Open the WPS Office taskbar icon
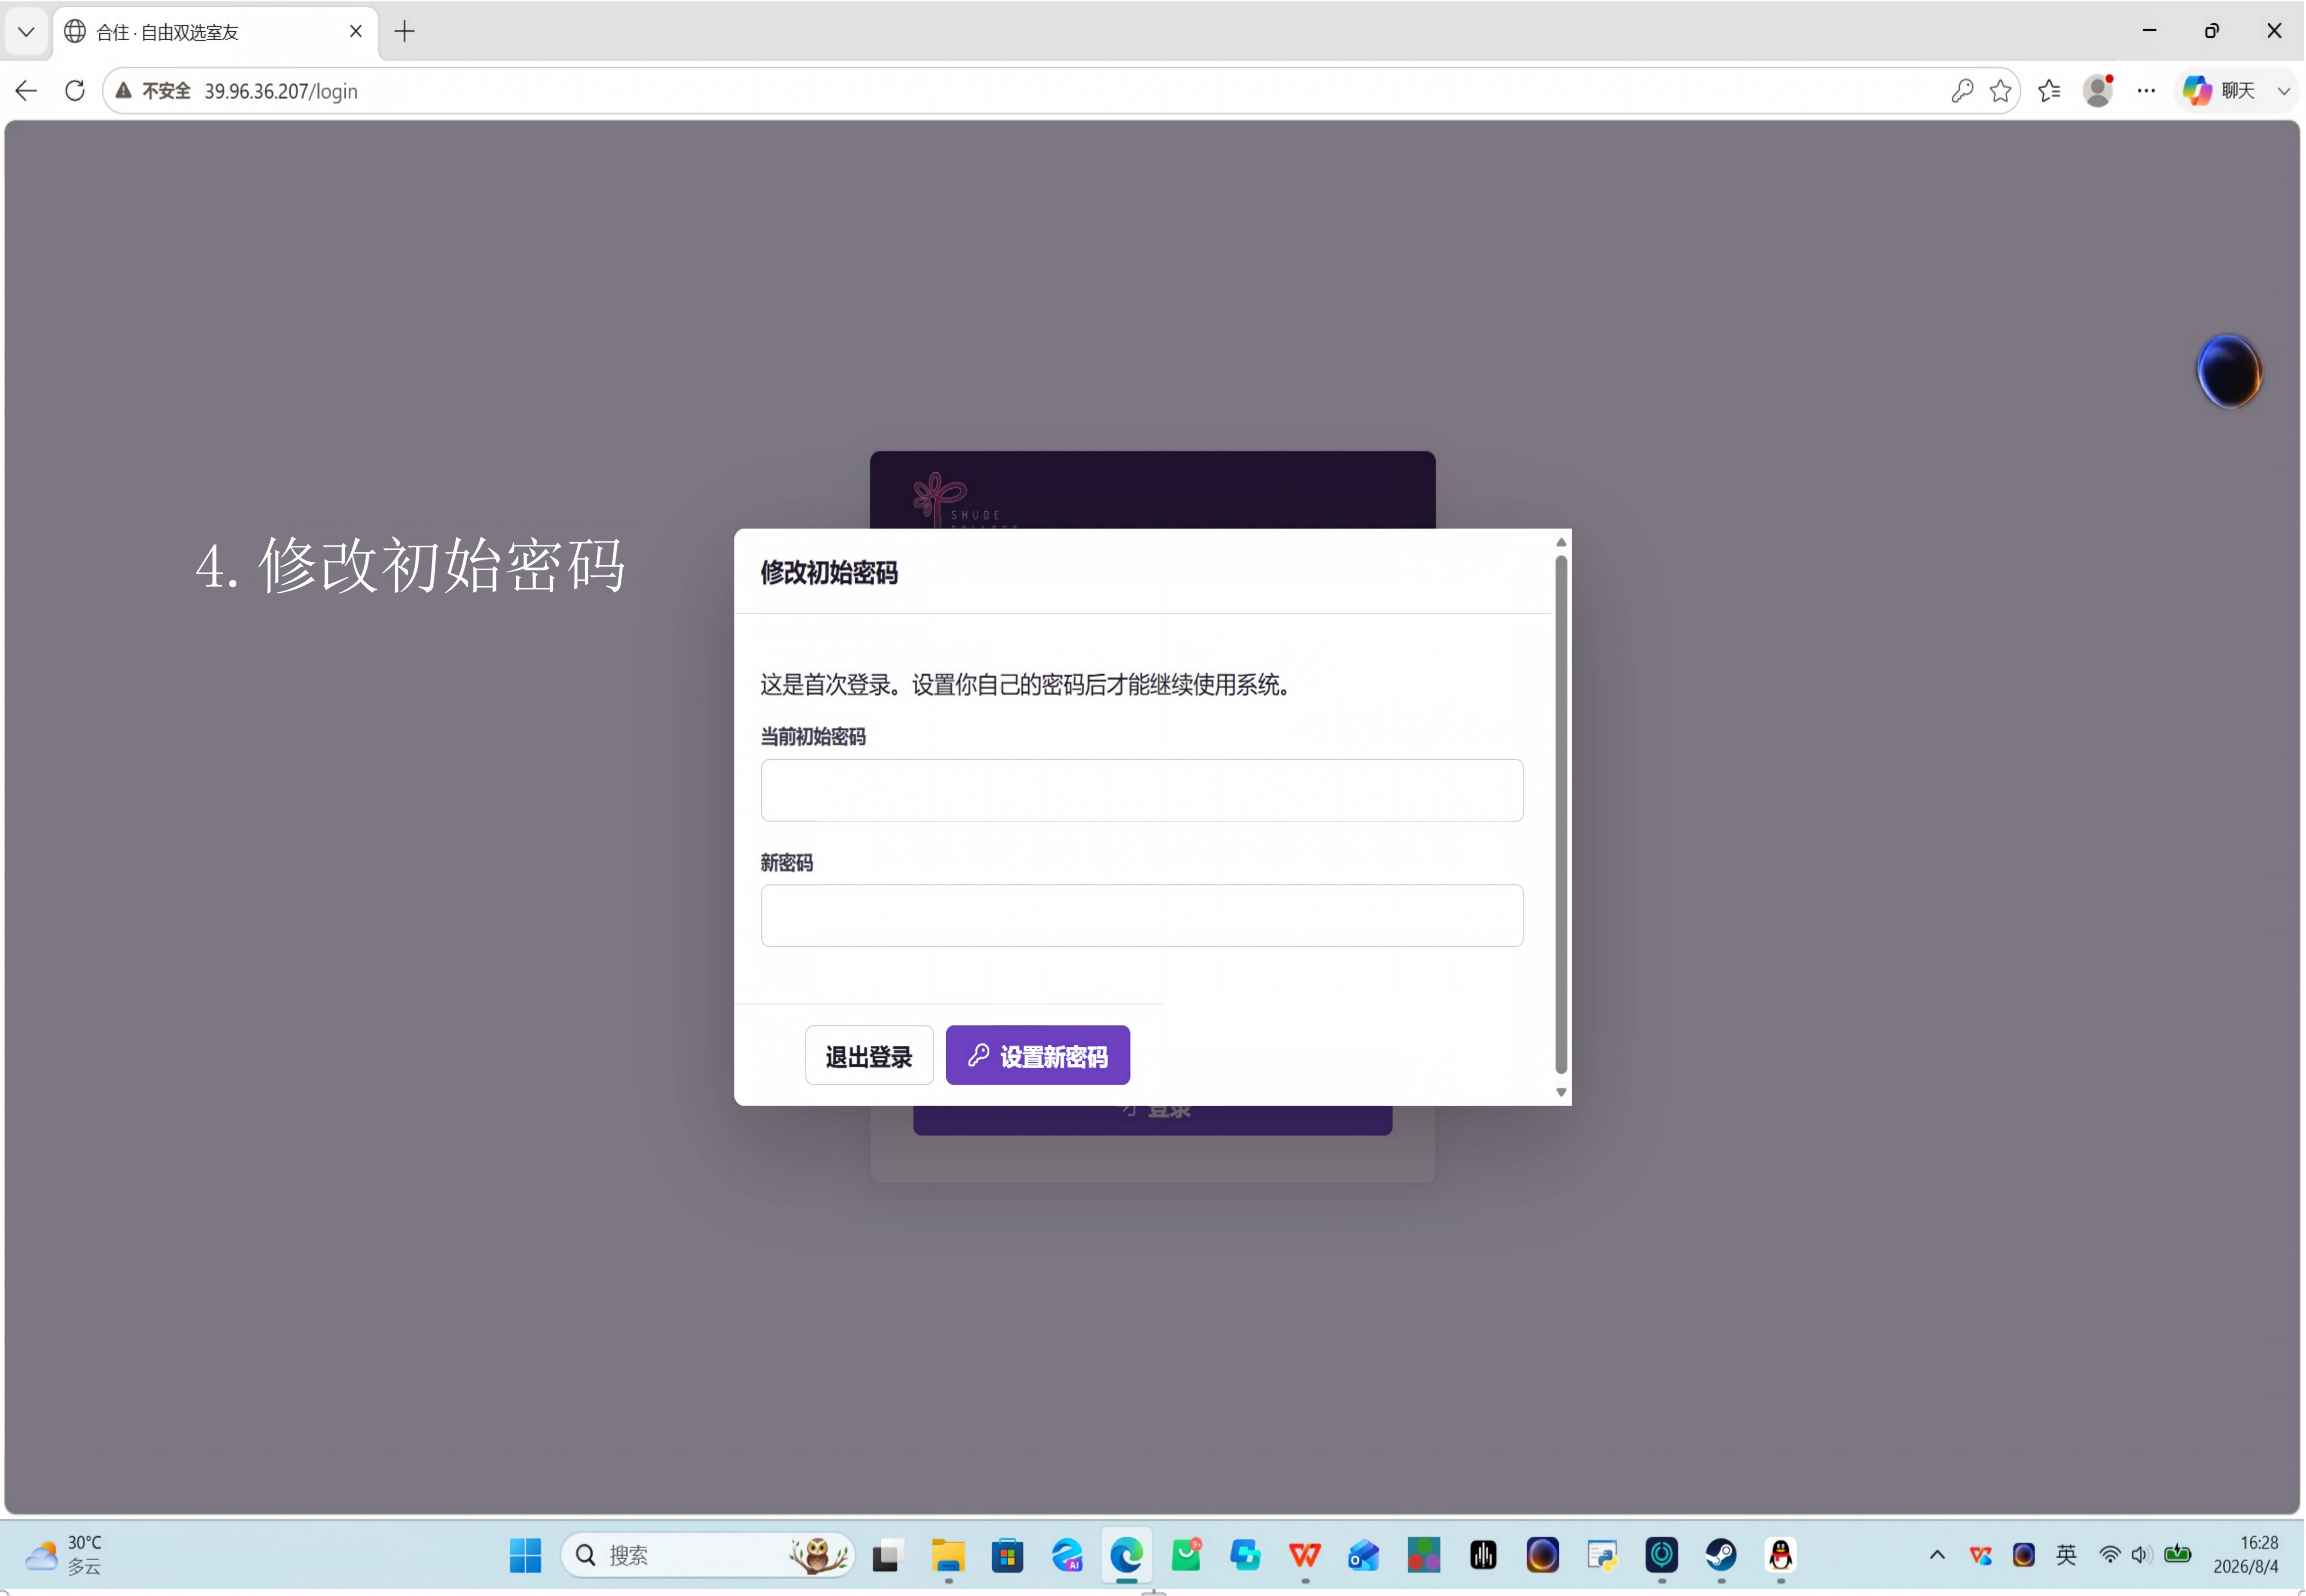Viewport: 2306px width, 1596px height. pos(1305,1555)
